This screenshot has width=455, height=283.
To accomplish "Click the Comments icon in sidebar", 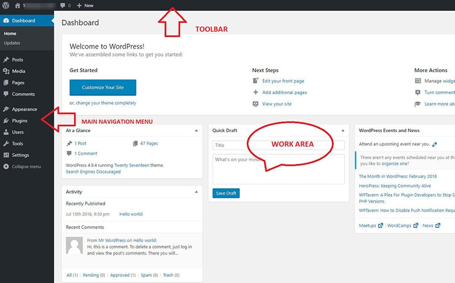I will click(x=6, y=94).
